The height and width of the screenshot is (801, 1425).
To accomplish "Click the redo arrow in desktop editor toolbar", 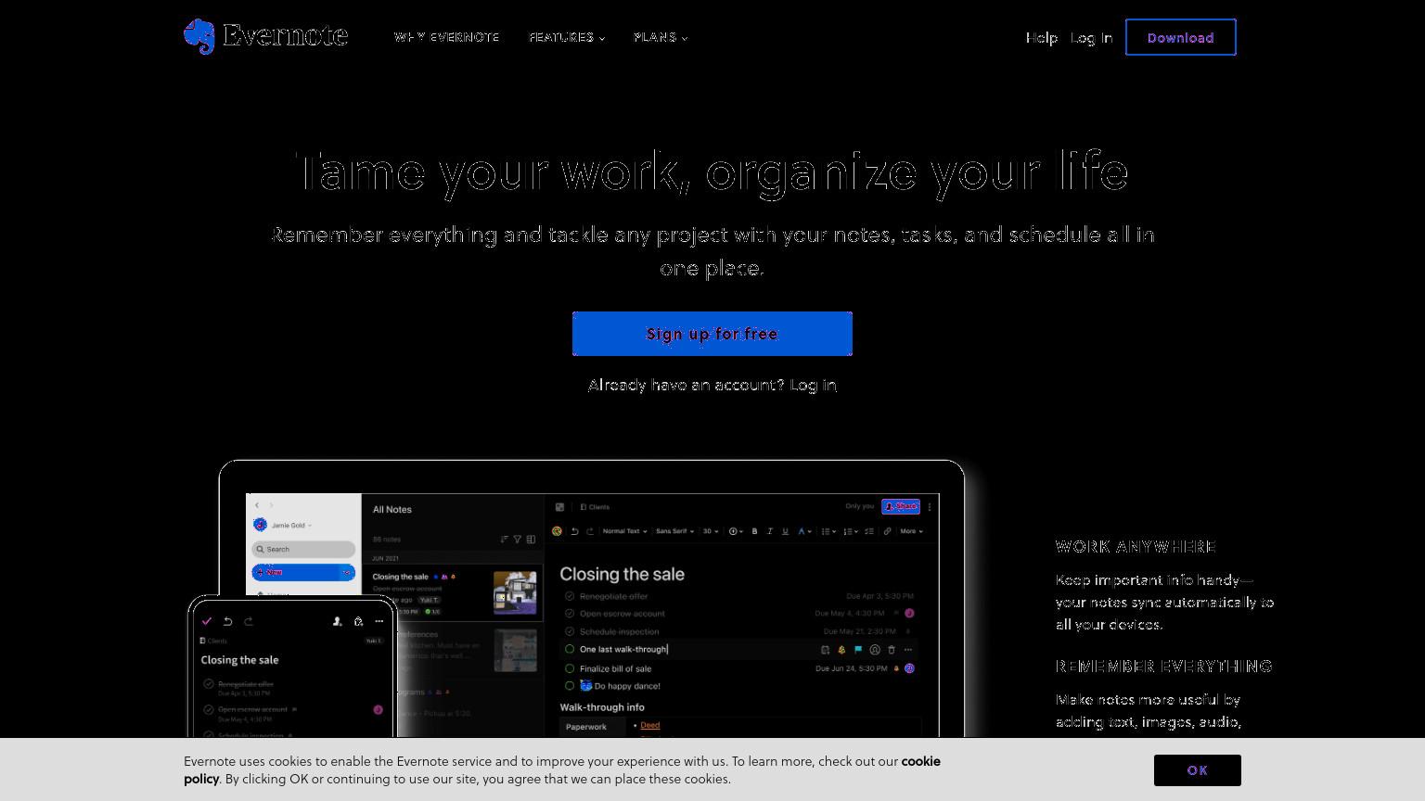I will [590, 531].
